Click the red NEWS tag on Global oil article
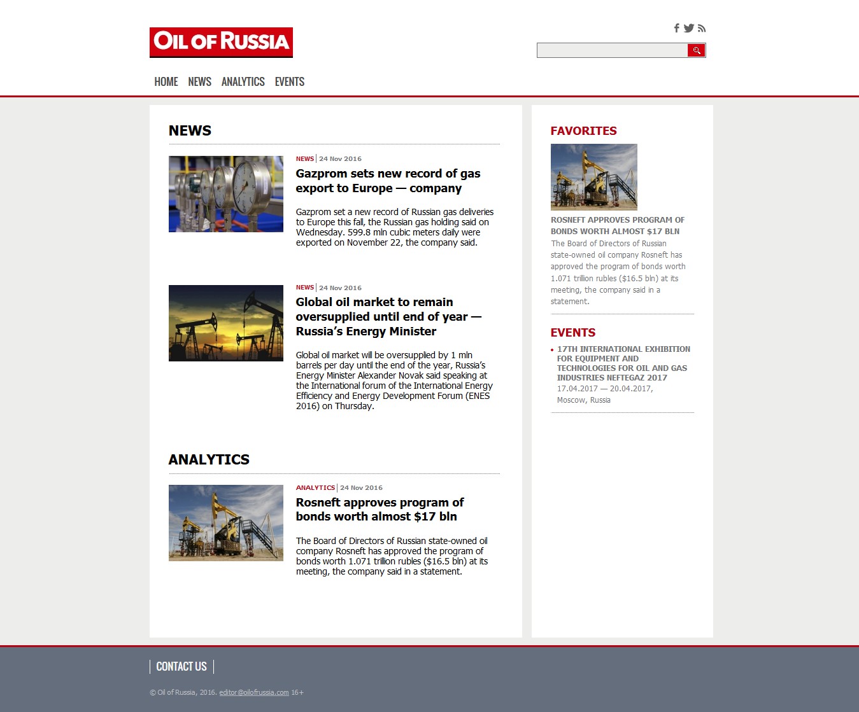Viewport: 859px width, 712px height. coord(305,288)
